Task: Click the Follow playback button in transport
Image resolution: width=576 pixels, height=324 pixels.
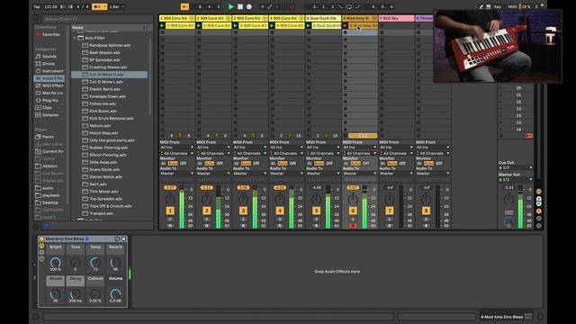Action: pos(184,6)
